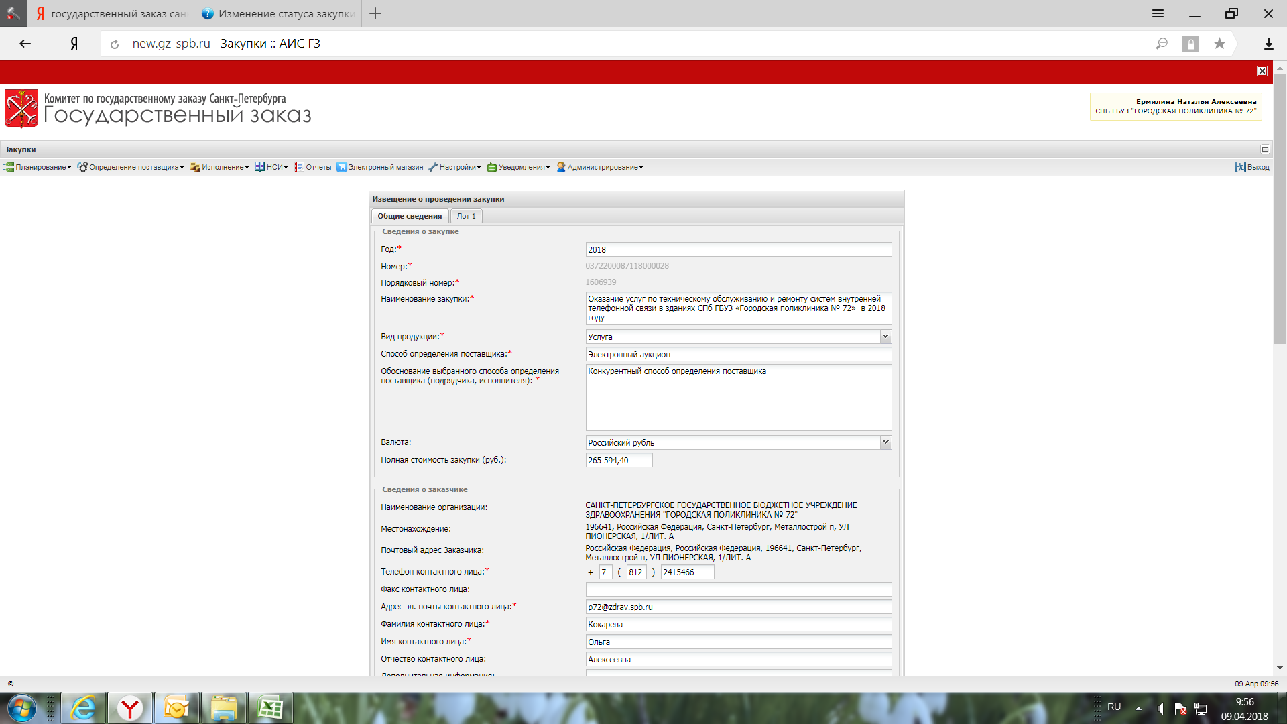Expand the Настройки menu

454,168
